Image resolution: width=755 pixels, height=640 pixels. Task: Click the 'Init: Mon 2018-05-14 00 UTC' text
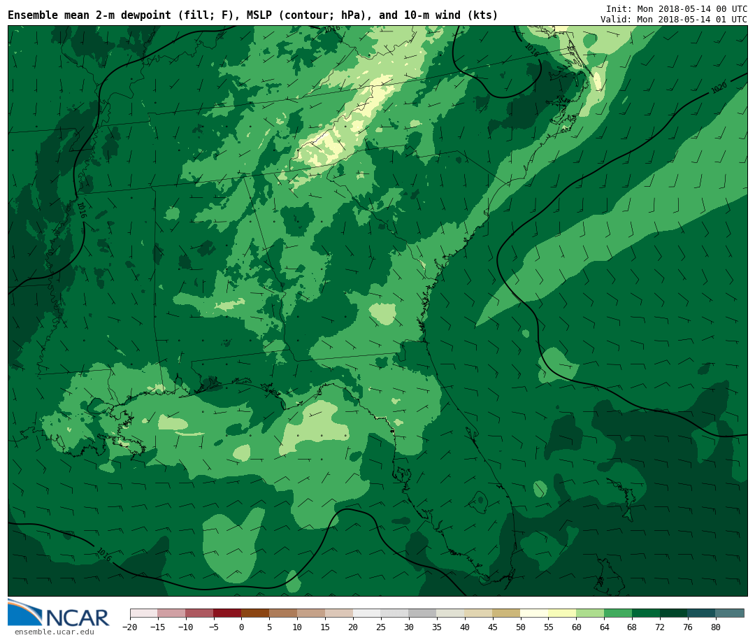(676, 8)
